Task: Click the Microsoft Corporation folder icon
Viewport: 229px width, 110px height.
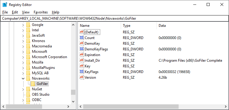Action: pos(28,57)
